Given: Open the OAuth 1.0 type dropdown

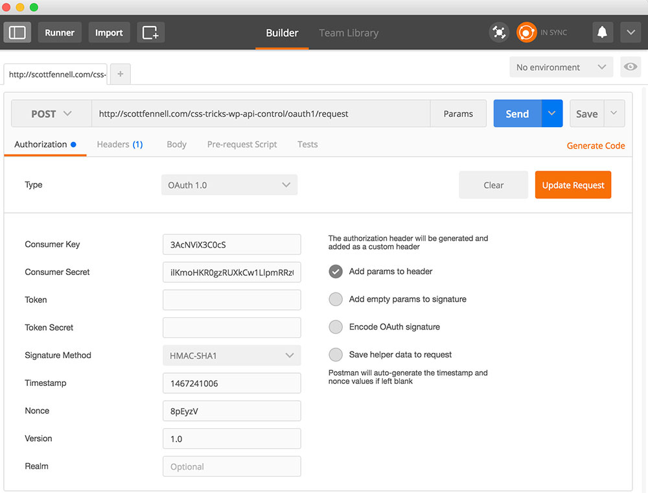Looking at the screenshot, I should [229, 185].
